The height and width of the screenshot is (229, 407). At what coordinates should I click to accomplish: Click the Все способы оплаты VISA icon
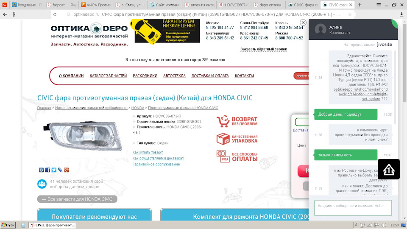pyautogui.click(x=223, y=156)
